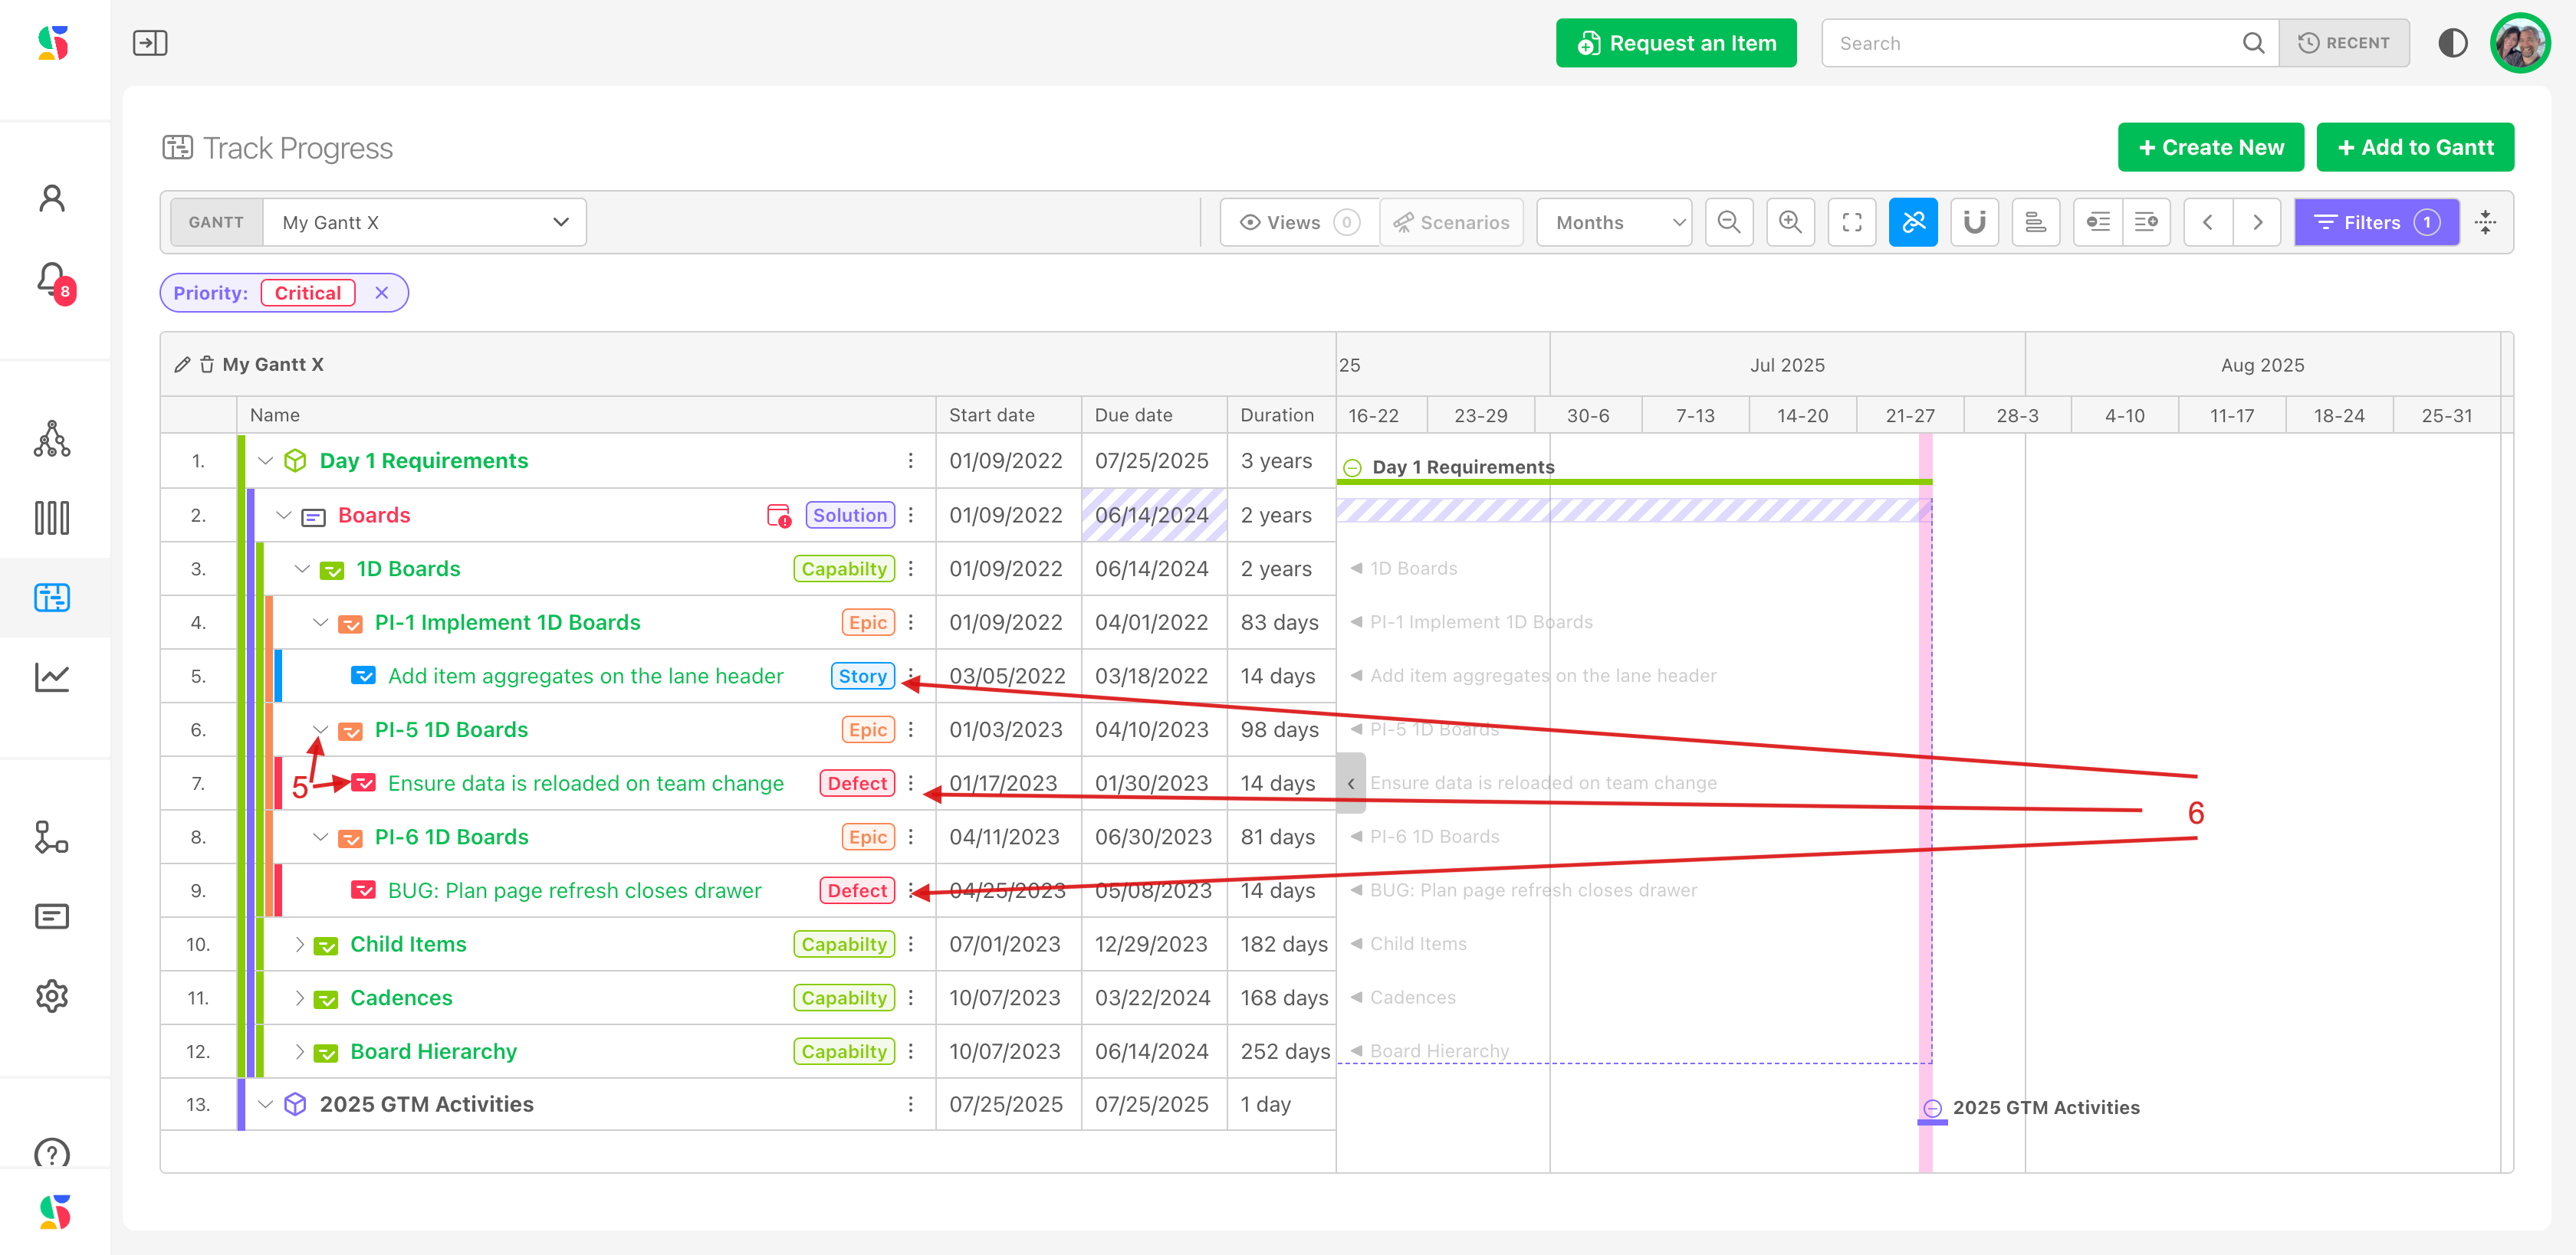This screenshot has height=1255, width=2576.
Task: Click the trash icon beside My Gantt X
Action: [x=207, y=365]
